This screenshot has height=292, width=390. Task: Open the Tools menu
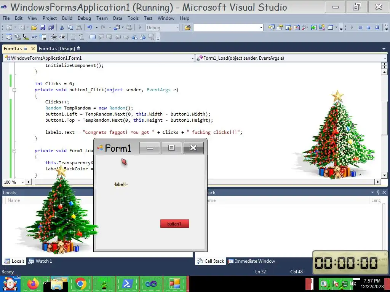[x=133, y=18]
